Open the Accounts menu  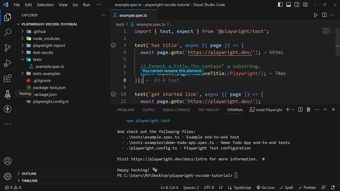pyautogui.click(x=7, y=161)
